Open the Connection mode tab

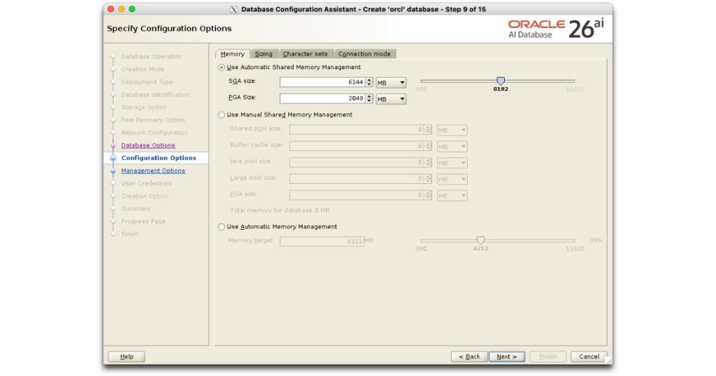pos(364,54)
